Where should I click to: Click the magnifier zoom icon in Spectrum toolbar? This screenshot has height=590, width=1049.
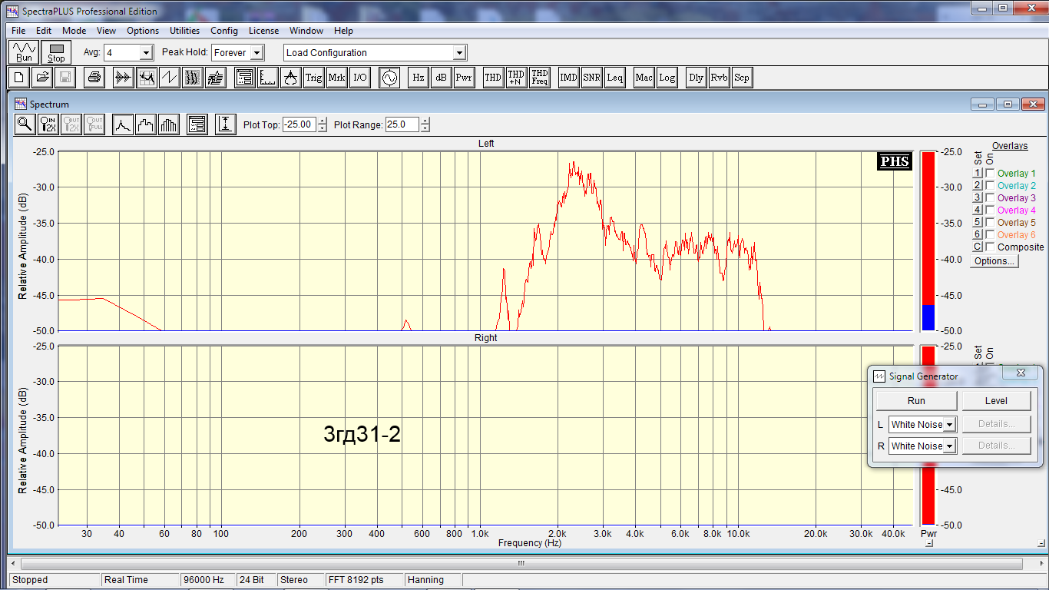(x=25, y=124)
